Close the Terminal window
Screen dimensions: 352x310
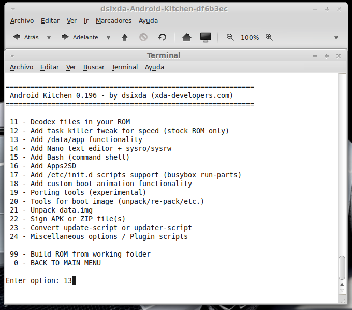tap(339, 56)
